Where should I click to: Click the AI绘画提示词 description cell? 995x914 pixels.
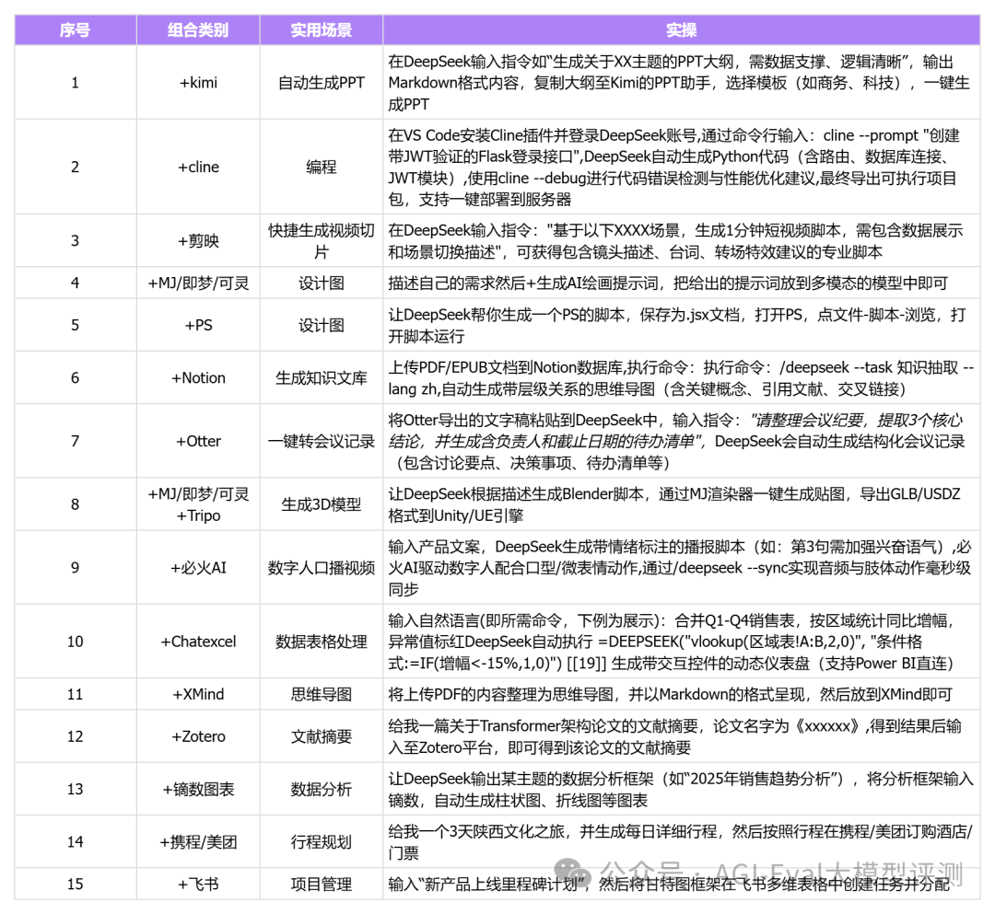point(682,283)
